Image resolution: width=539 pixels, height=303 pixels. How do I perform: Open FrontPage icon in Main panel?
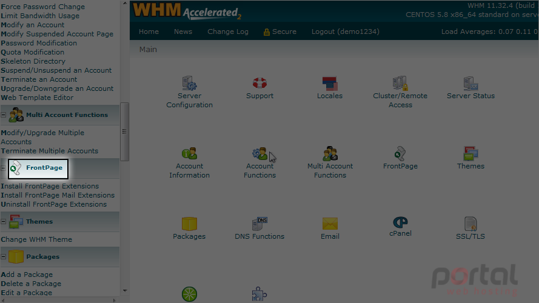pyautogui.click(x=400, y=153)
